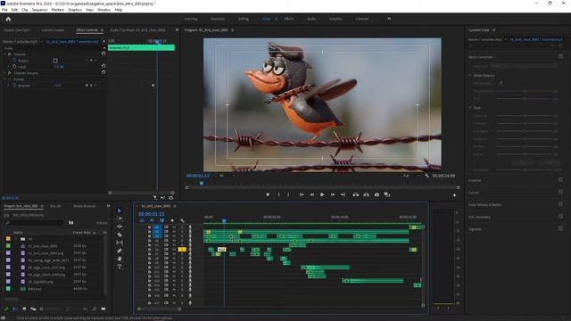
Task: Select the Pen tool
Action: (120, 251)
